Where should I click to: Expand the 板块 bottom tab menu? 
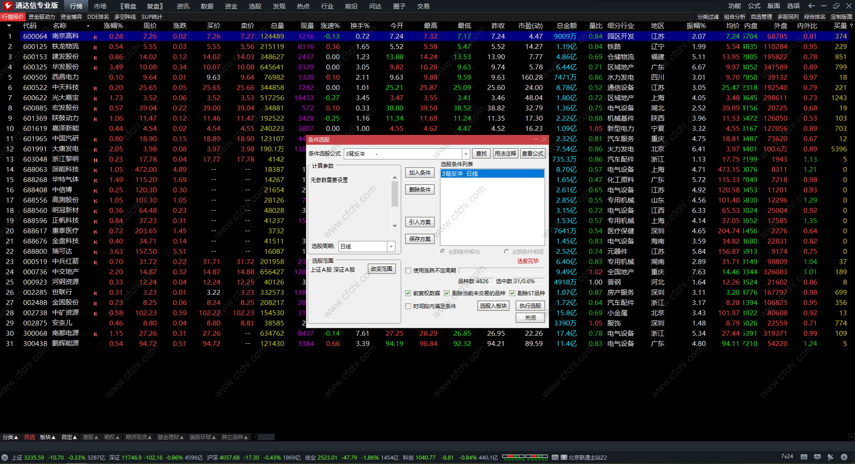48,437
